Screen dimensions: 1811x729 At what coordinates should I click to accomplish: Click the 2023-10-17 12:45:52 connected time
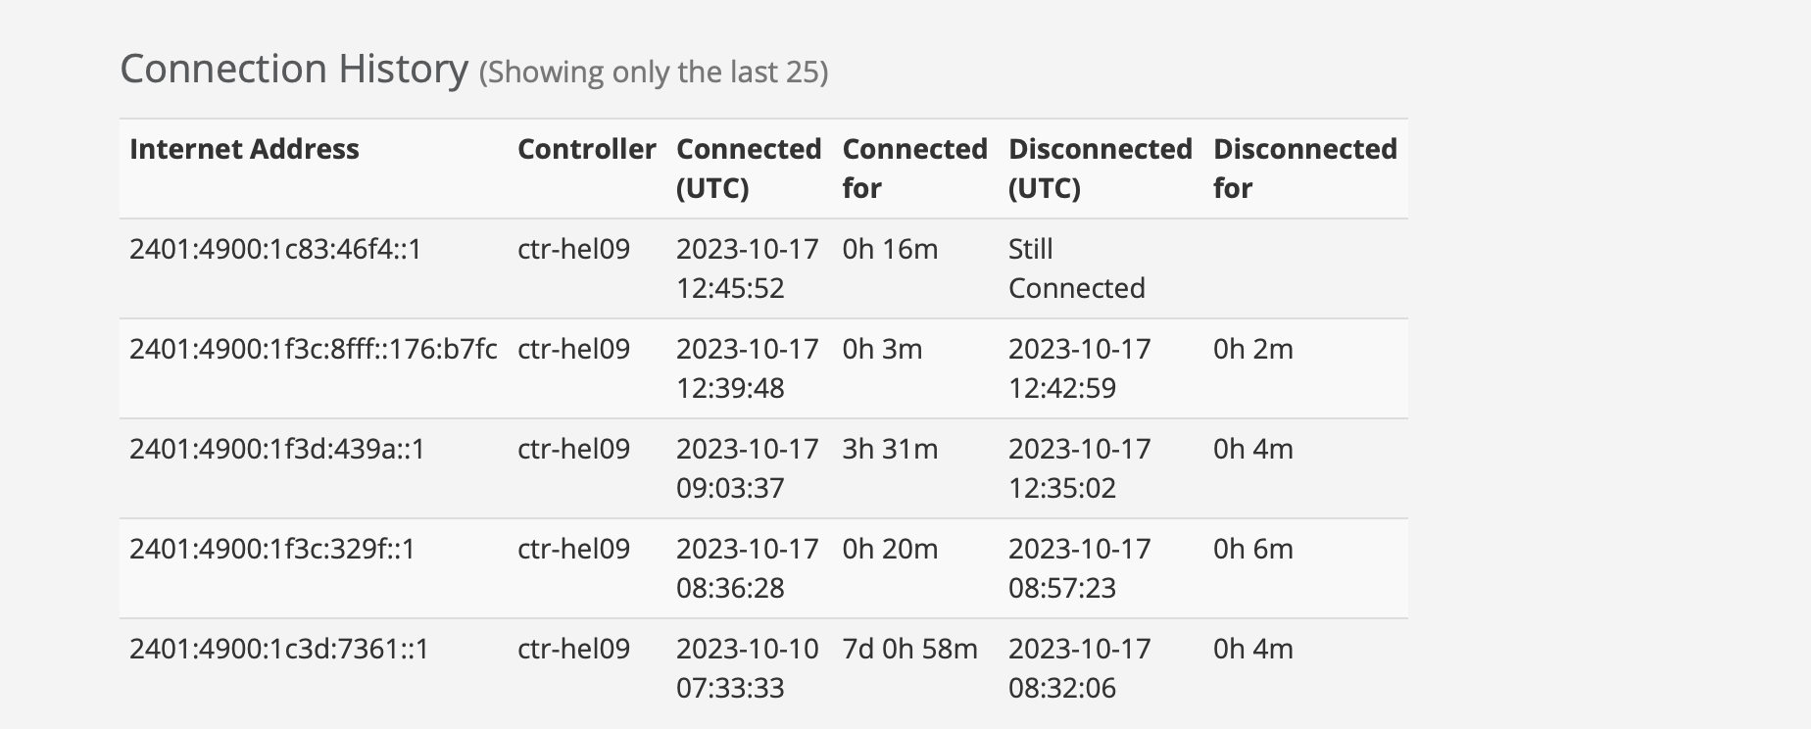click(747, 268)
